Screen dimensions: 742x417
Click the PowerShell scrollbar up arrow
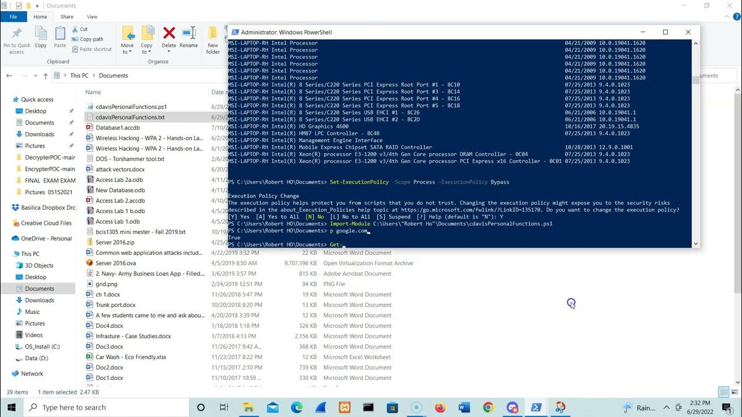[x=696, y=43]
